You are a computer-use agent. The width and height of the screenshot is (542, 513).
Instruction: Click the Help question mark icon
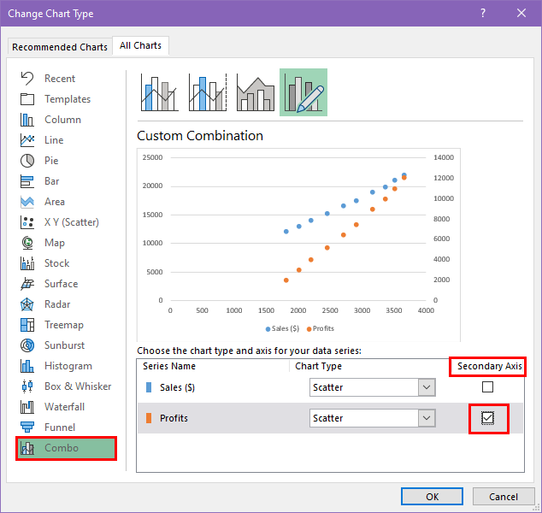click(x=483, y=13)
